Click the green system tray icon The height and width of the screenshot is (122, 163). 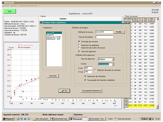(150, 119)
